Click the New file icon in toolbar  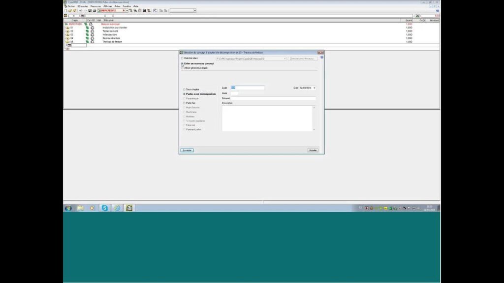click(x=66, y=10)
